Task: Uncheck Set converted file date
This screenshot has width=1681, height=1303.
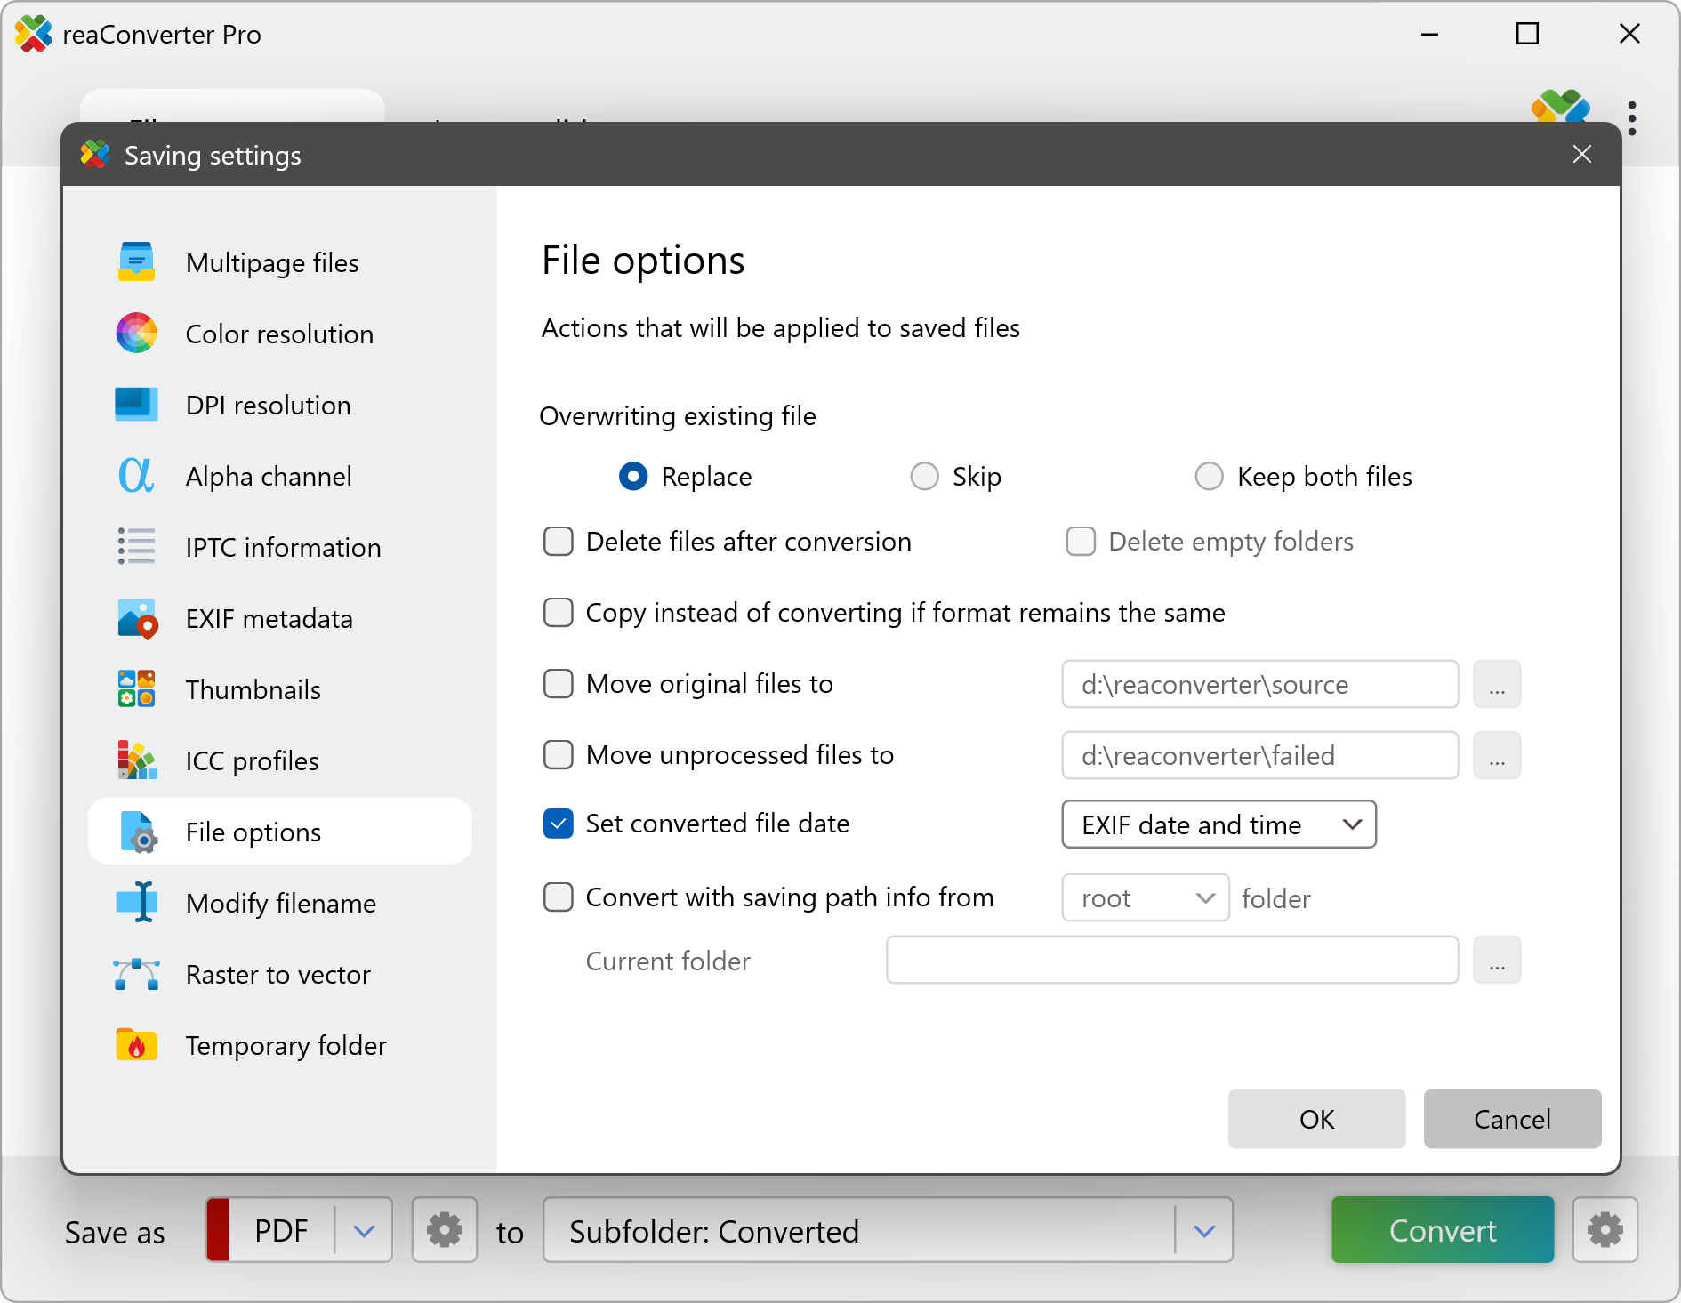Action: pos(559,824)
